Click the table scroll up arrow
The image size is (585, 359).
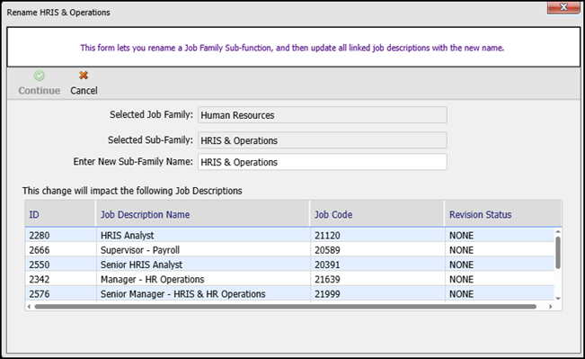[x=558, y=232]
